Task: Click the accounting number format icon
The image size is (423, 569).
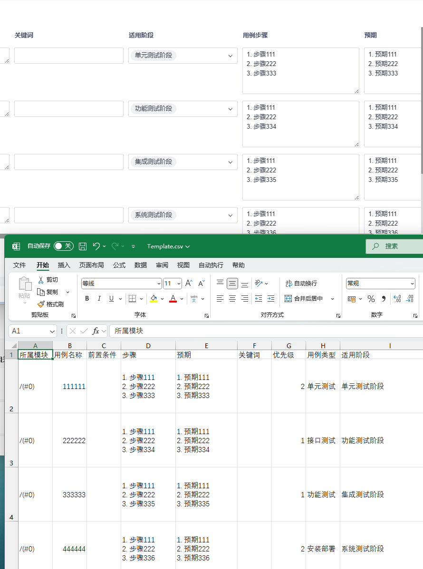Action: [352, 299]
